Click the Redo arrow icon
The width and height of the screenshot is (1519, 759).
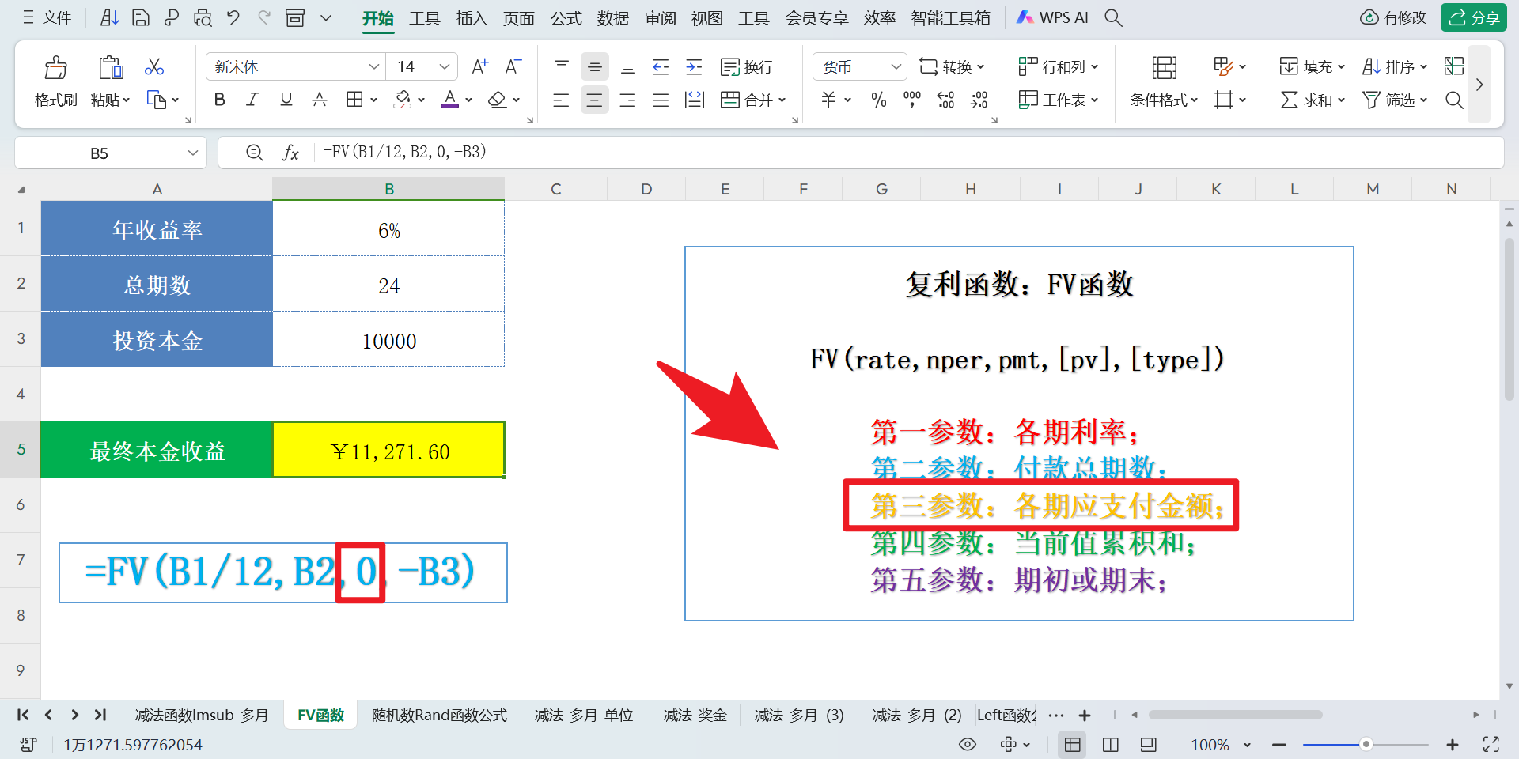pyautogui.click(x=263, y=17)
